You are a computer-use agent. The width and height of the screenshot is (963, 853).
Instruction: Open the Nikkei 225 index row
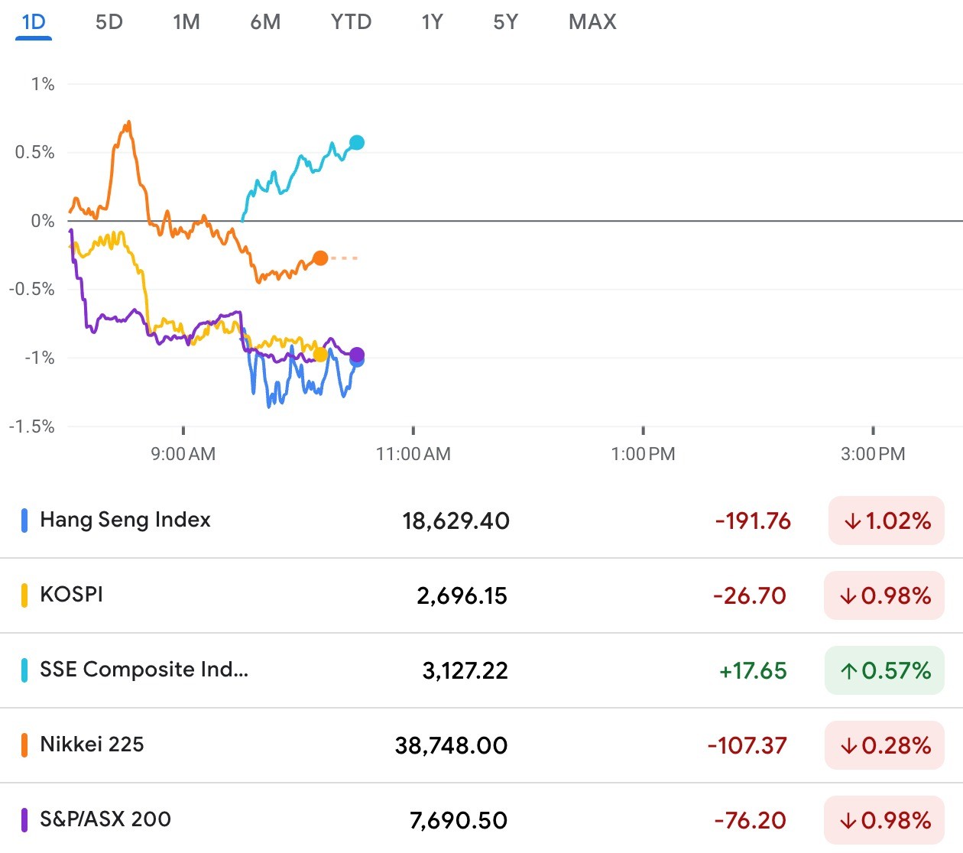[x=481, y=745]
